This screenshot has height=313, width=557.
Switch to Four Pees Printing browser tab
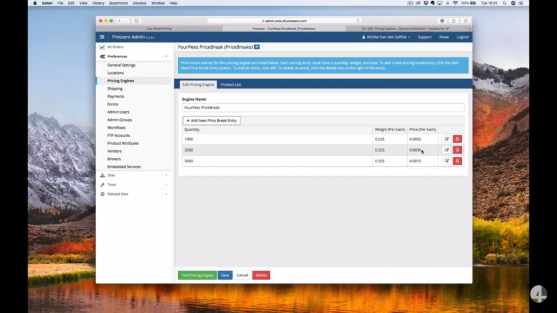159,28
